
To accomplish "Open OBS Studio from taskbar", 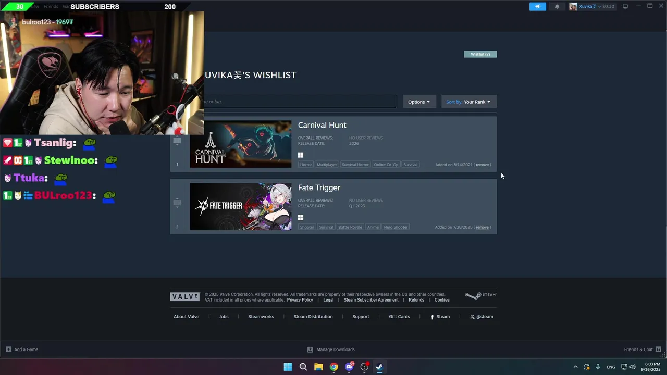I will [364, 367].
